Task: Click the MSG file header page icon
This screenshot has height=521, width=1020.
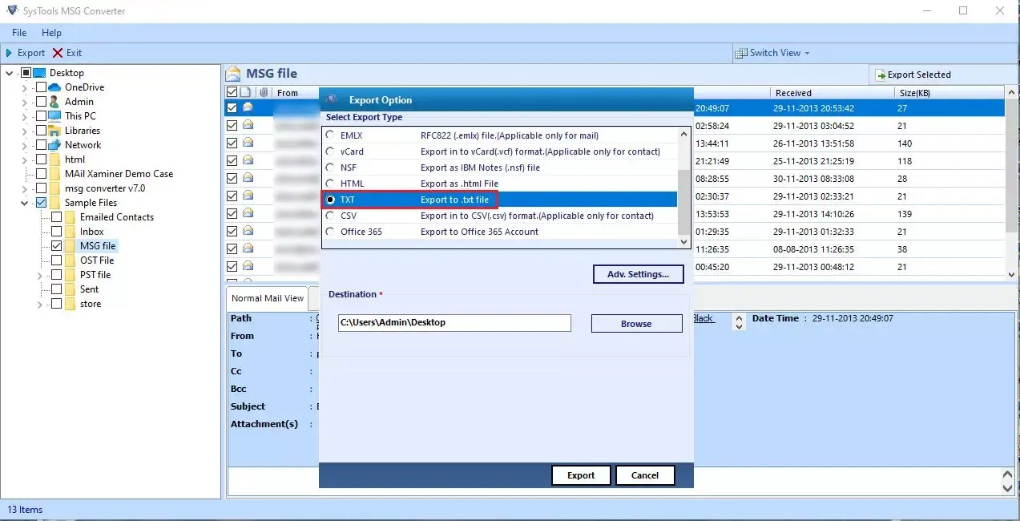Action: [232, 73]
